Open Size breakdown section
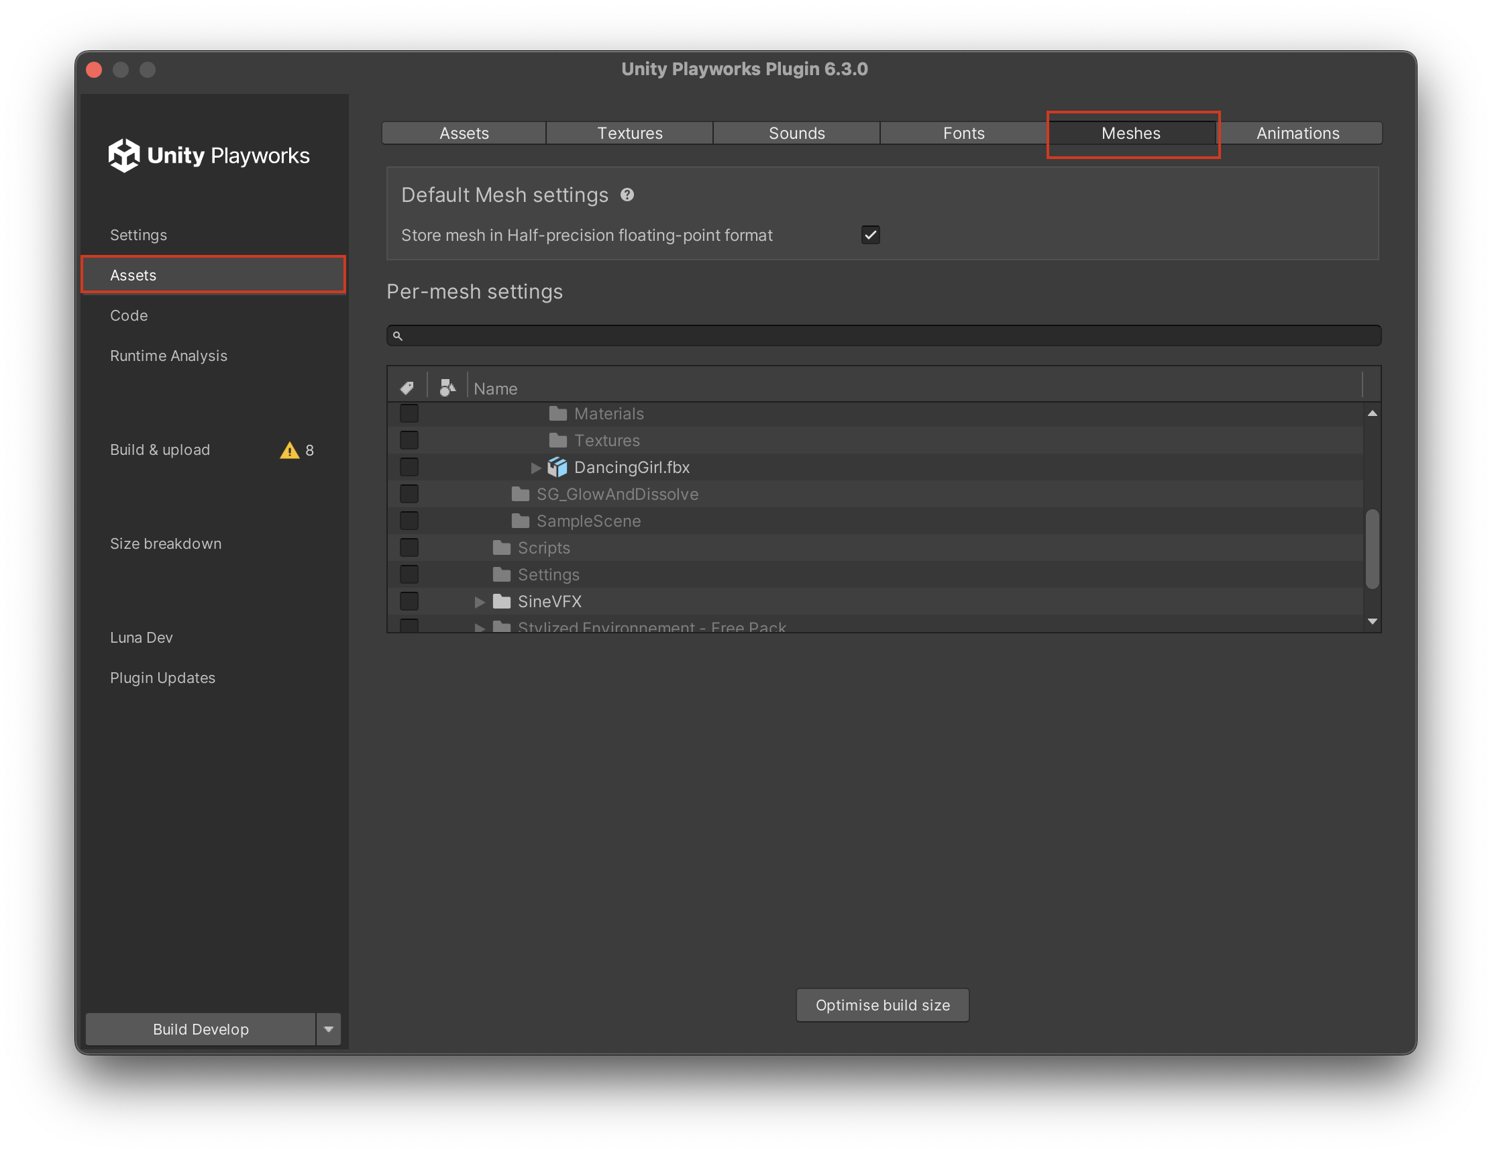The height and width of the screenshot is (1154, 1492). [x=166, y=544]
